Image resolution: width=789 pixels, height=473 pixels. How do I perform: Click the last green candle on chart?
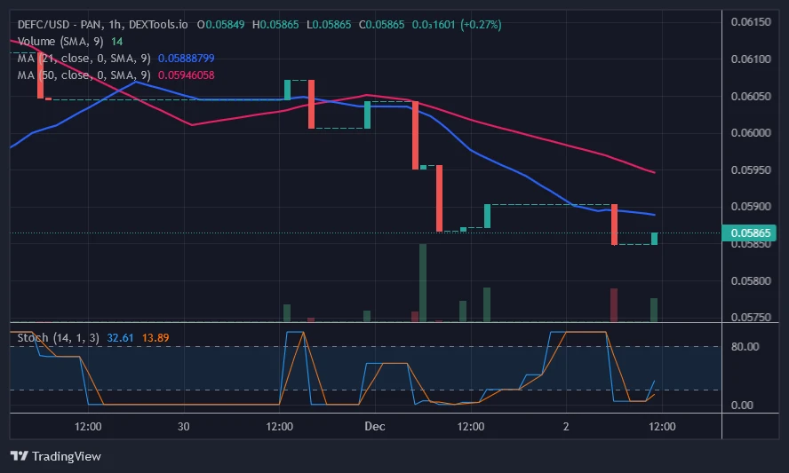click(x=655, y=238)
